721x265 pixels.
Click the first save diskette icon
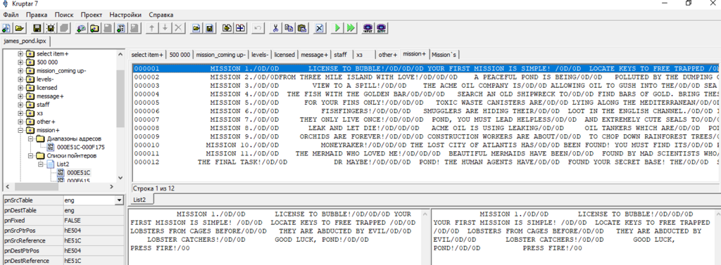(37, 28)
